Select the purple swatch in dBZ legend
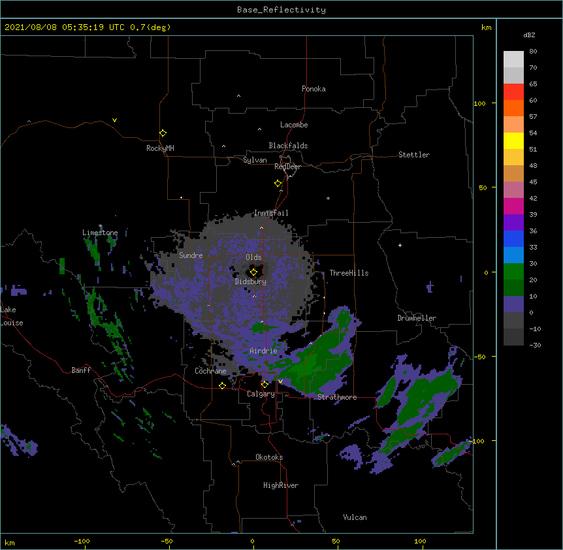 click(513, 222)
